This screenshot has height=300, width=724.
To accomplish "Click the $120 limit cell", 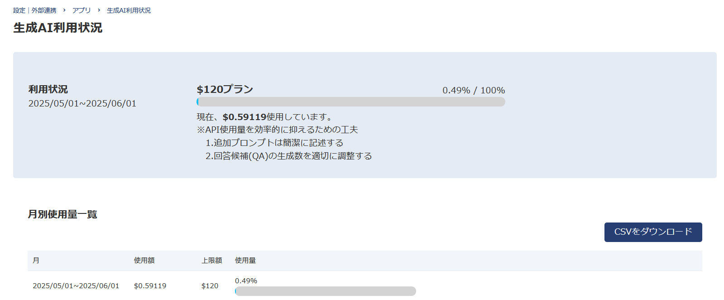I will (x=210, y=286).
